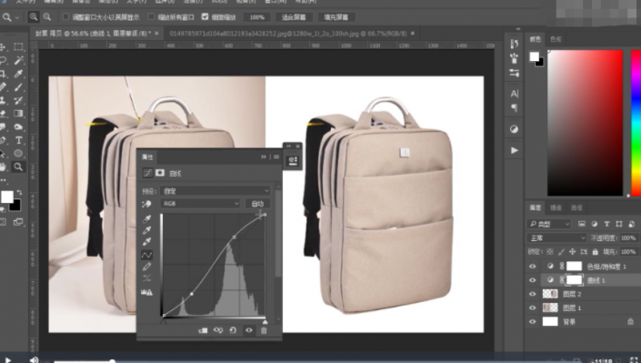Click the 适合屏幕 fit screen button
This screenshot has width=641, height=363.
(294, 17)
